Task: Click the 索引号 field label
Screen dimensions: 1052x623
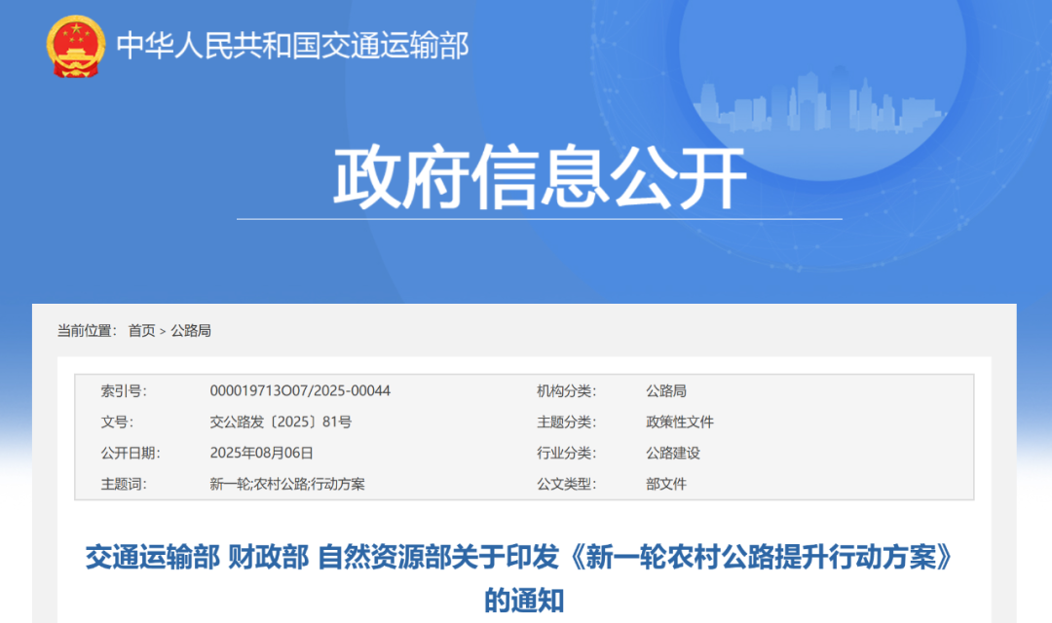Action: (x=123, y=391)
